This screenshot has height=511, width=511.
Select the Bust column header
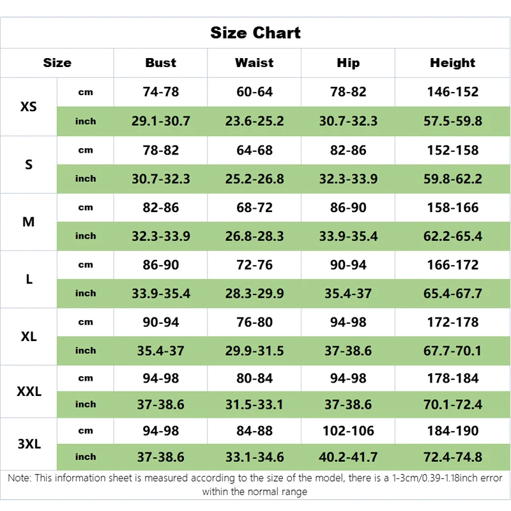point(161,63)
